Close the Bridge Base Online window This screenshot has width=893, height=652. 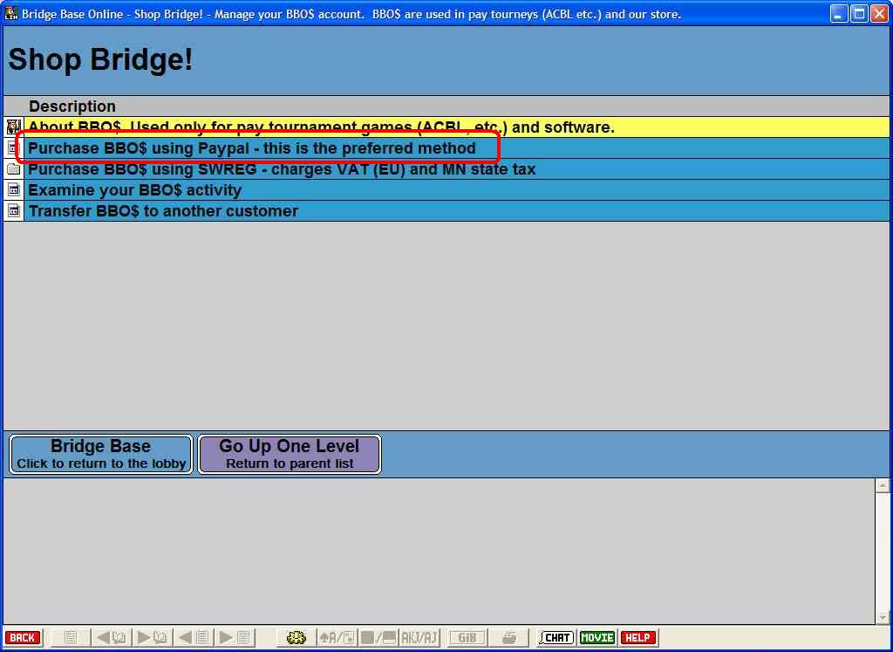pos(879,14)
